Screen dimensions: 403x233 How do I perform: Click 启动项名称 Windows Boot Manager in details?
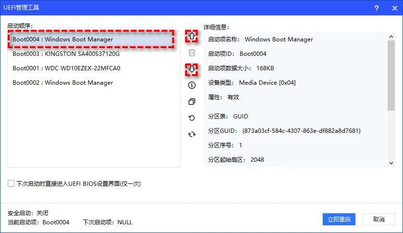coord(279,39)
